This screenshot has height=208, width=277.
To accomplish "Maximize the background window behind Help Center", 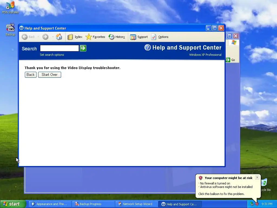I will click(x=229, y=36).
